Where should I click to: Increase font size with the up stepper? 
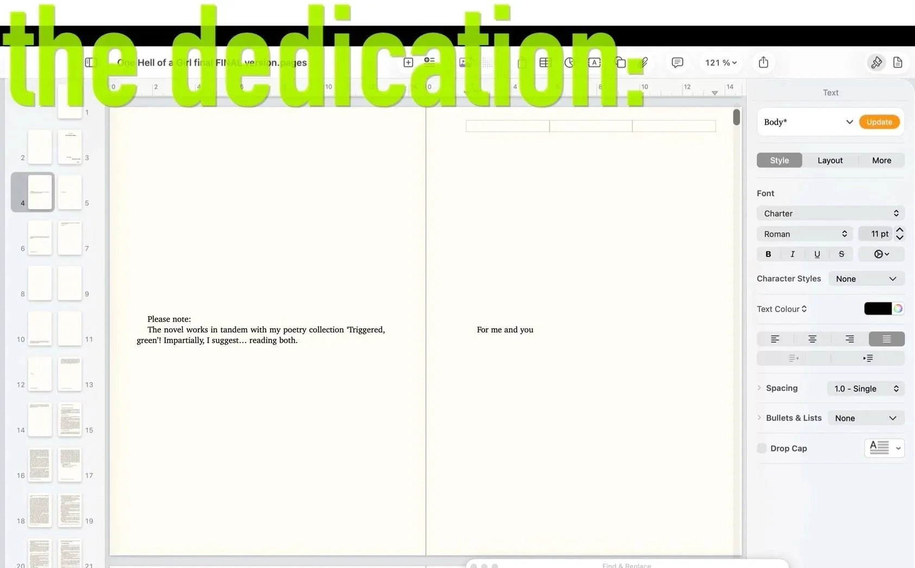(x=900, y=230)
